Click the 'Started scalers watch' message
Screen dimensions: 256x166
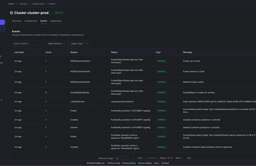(193, 82)
